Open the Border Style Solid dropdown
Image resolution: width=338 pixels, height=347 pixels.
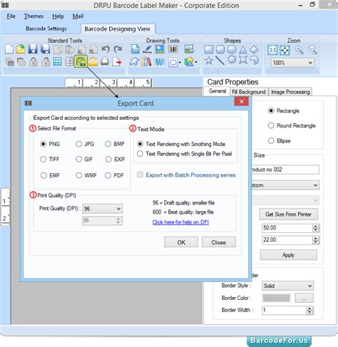tap(287, 286)
